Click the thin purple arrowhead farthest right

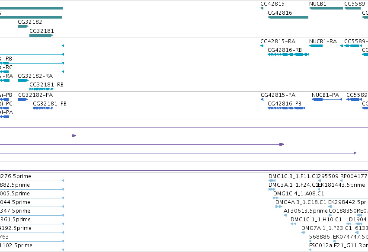point(355,153)
